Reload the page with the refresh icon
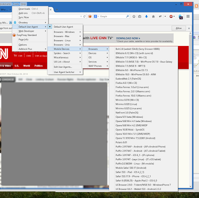 tap(84, 16)
